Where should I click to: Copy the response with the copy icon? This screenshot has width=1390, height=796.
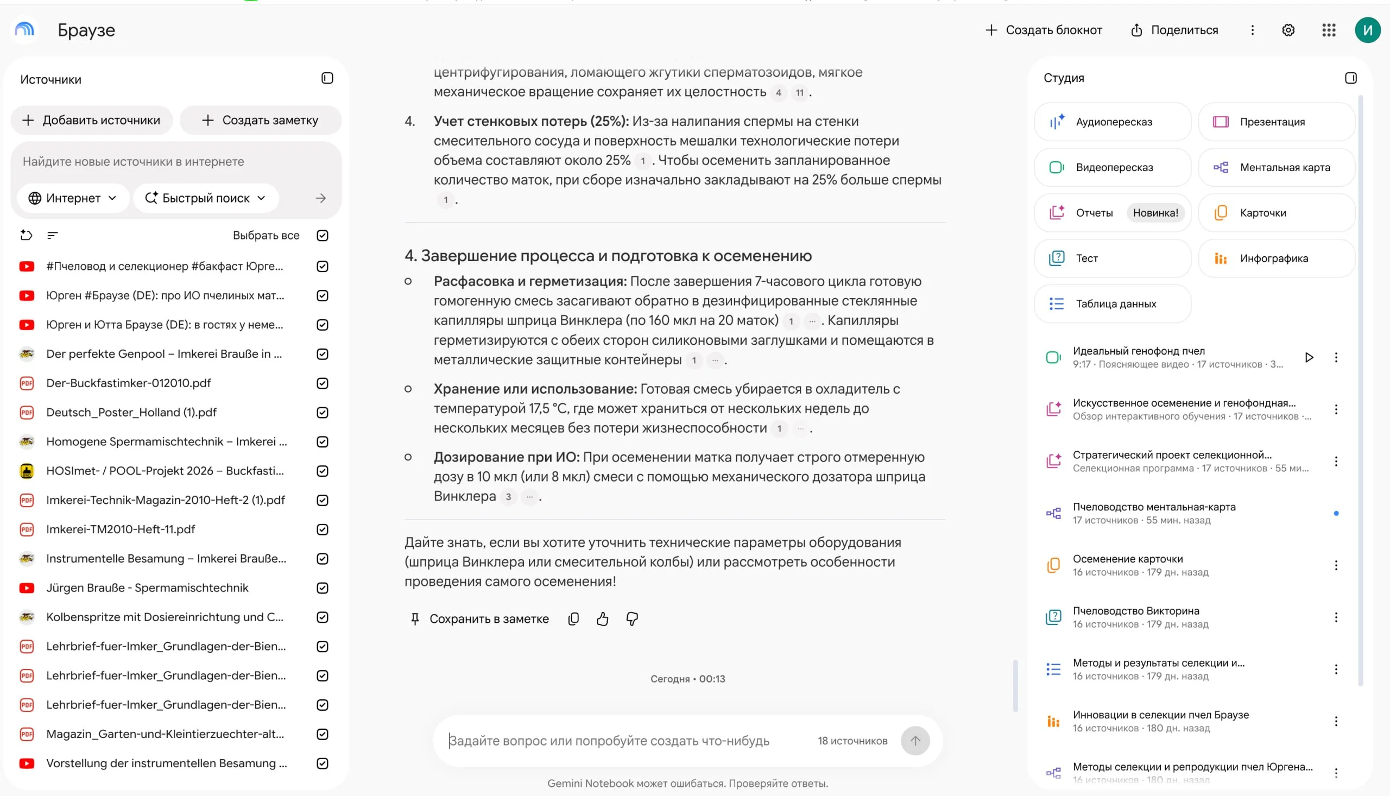pos(573,618)
